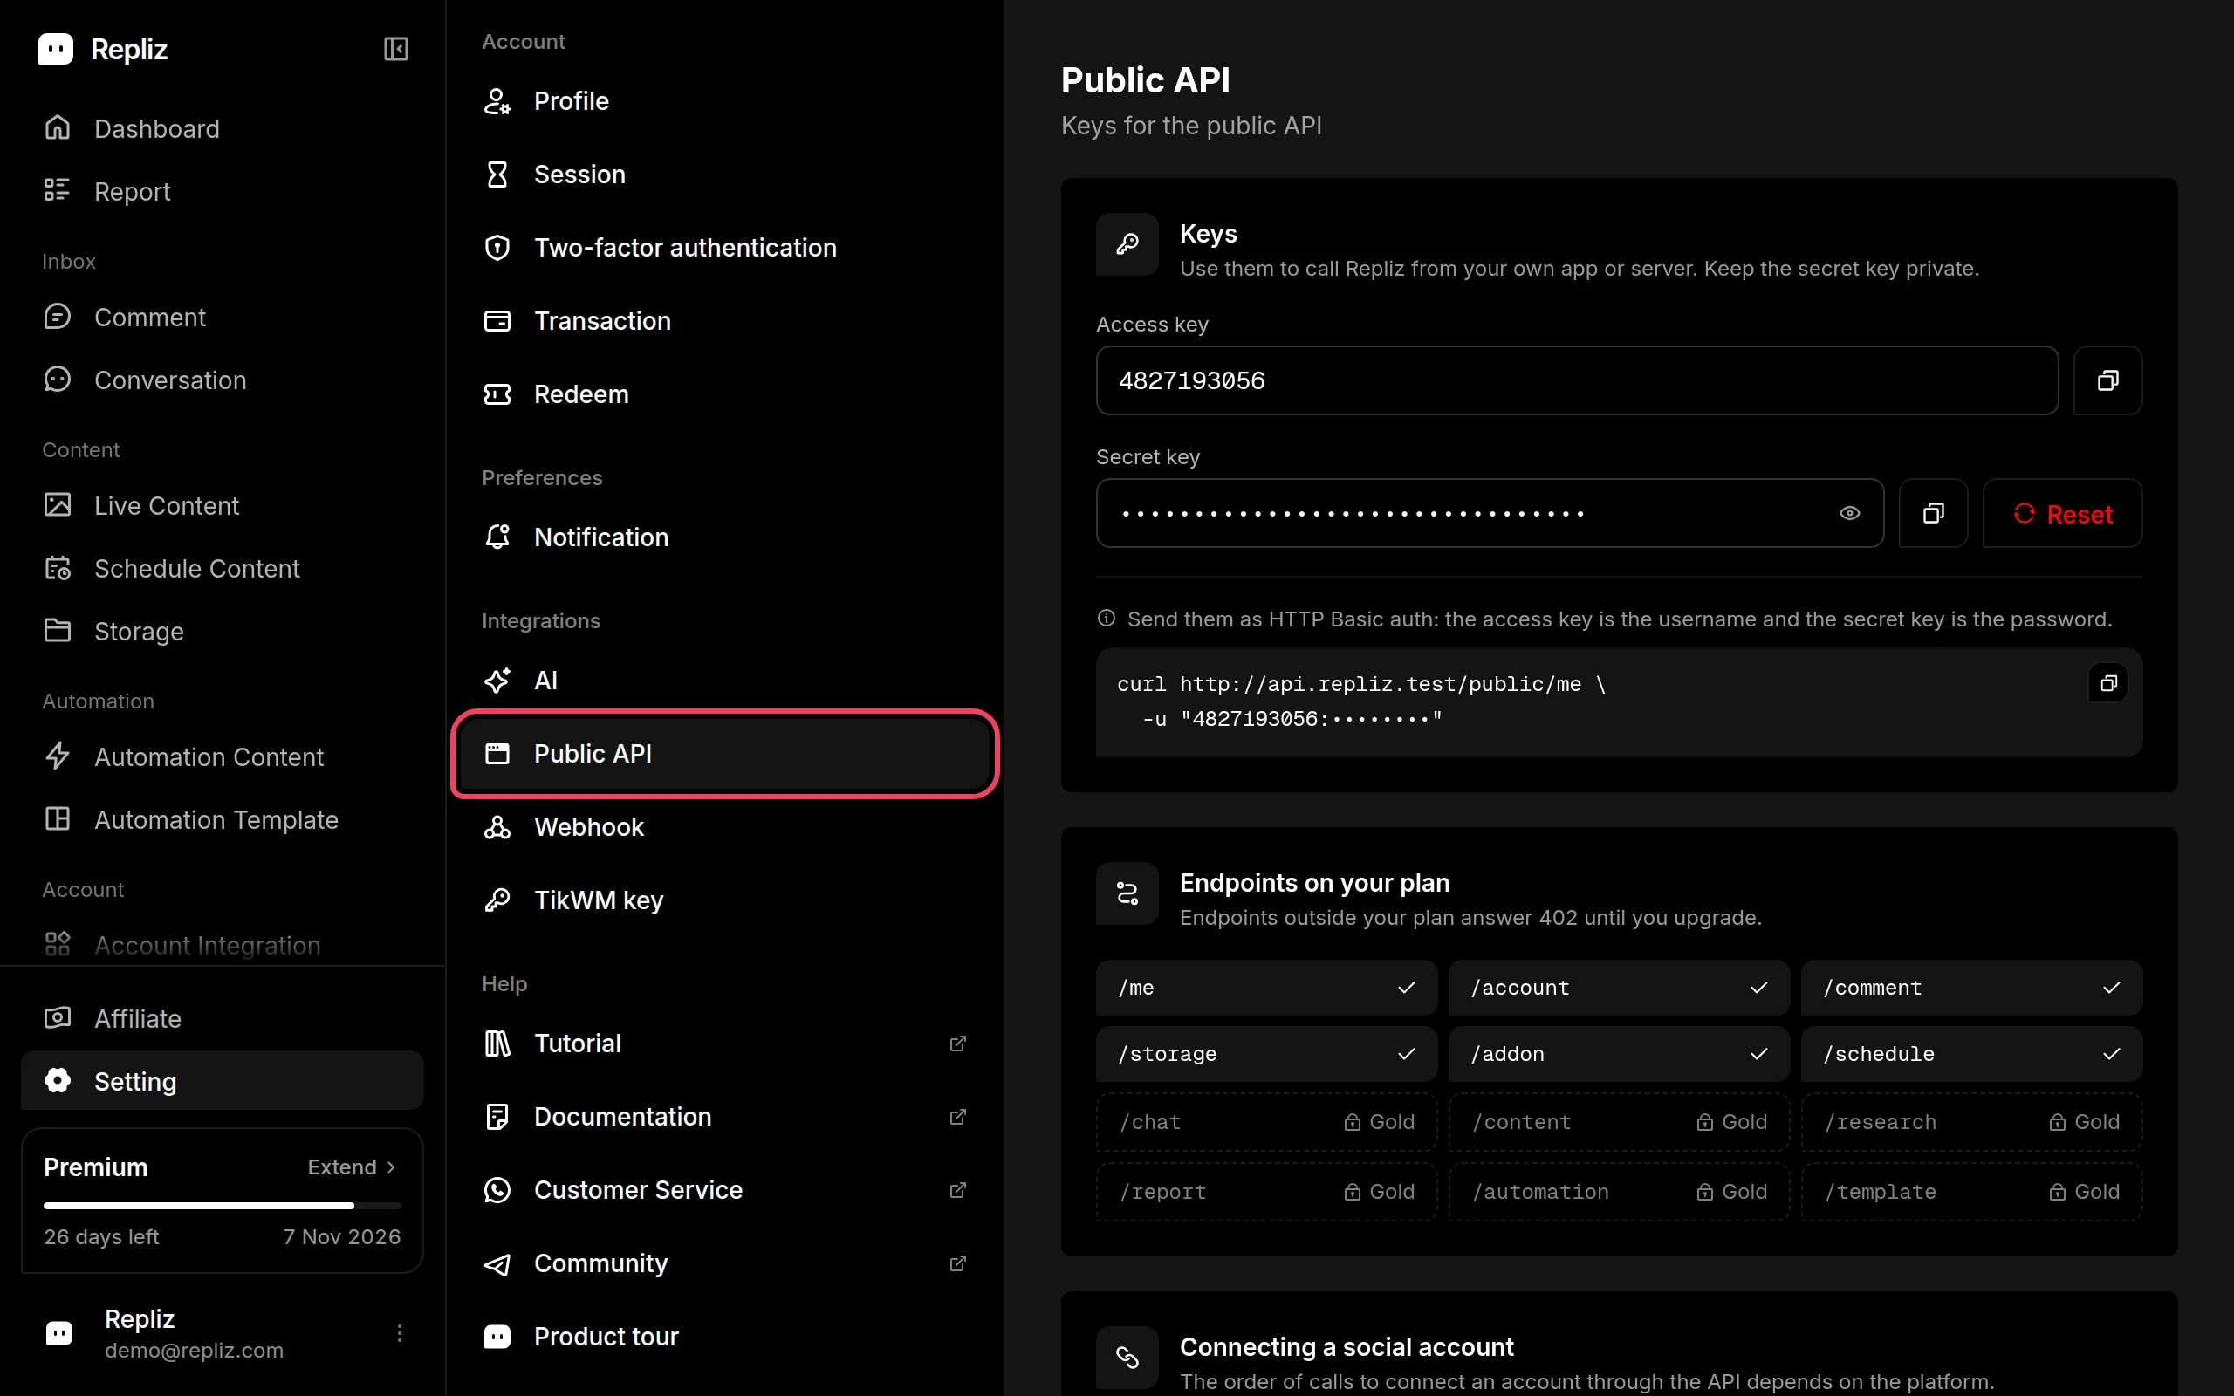
Task: Open Webhook integration settings
Action: [x=724, y=827]
